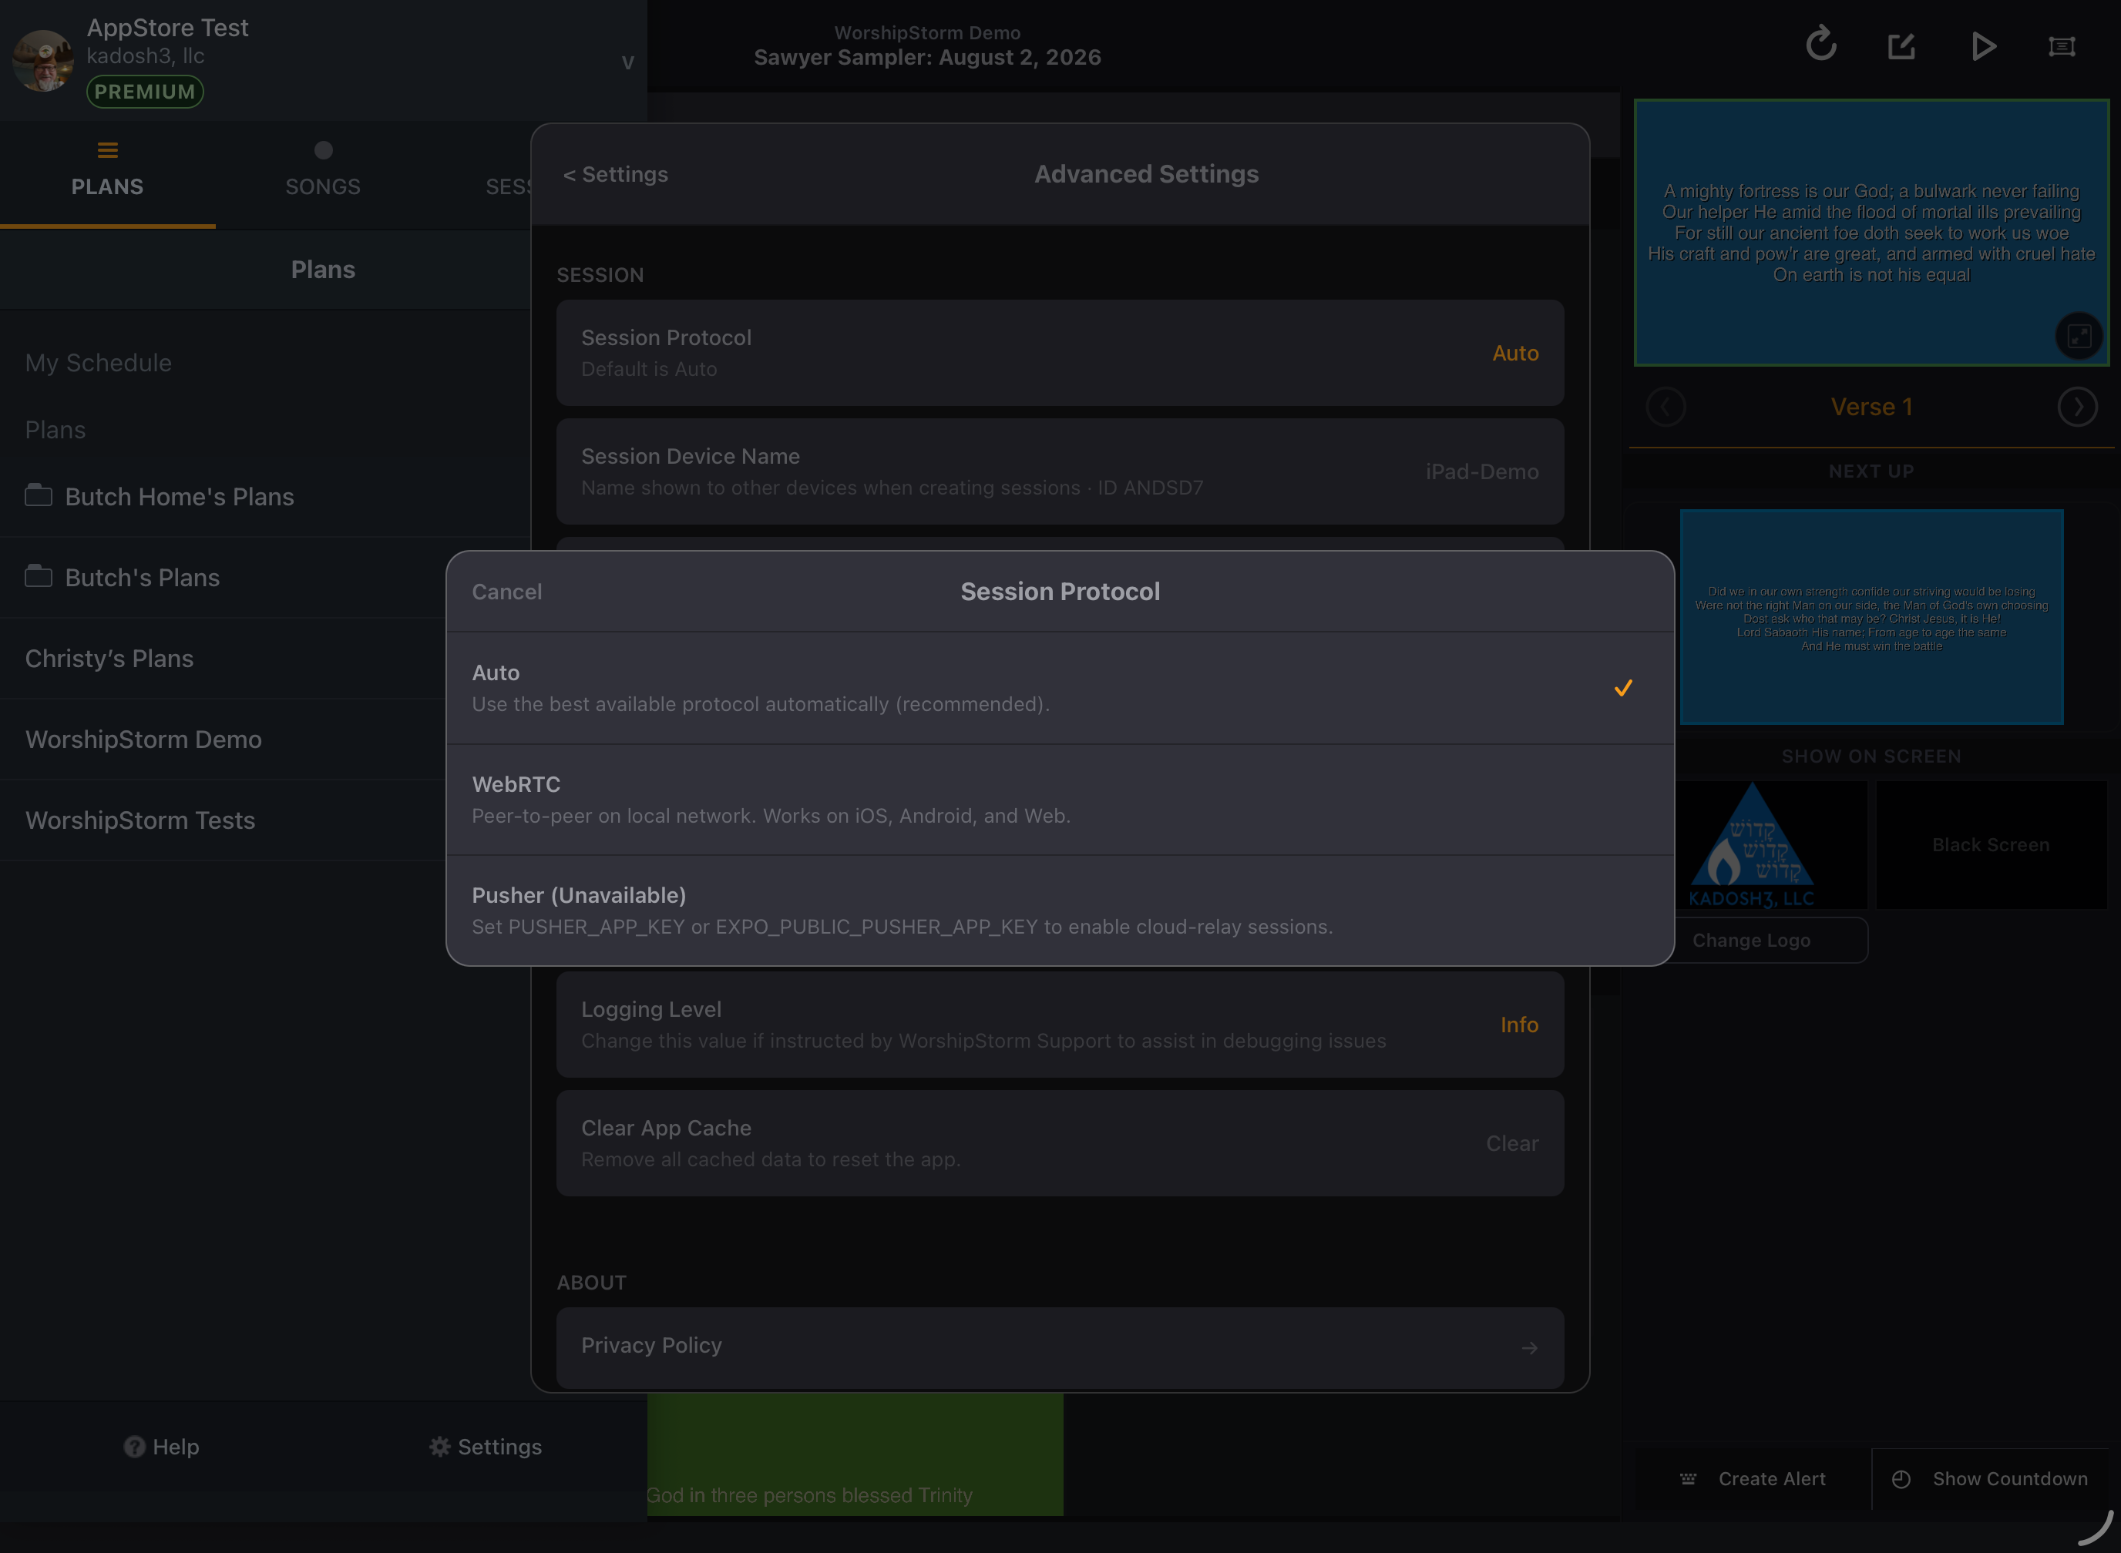2121x1553 pixels.
Task: Click the Sawyer Sampler plan title
Action: pos(926,57)
